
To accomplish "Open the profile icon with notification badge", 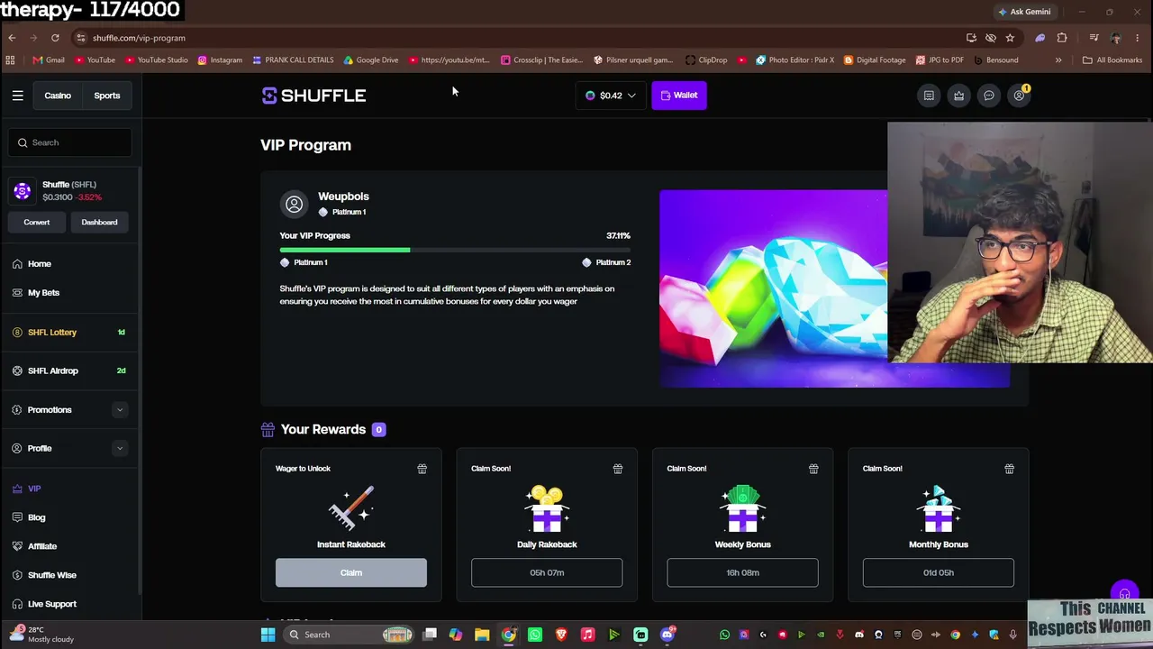I will coord(1019,96).
